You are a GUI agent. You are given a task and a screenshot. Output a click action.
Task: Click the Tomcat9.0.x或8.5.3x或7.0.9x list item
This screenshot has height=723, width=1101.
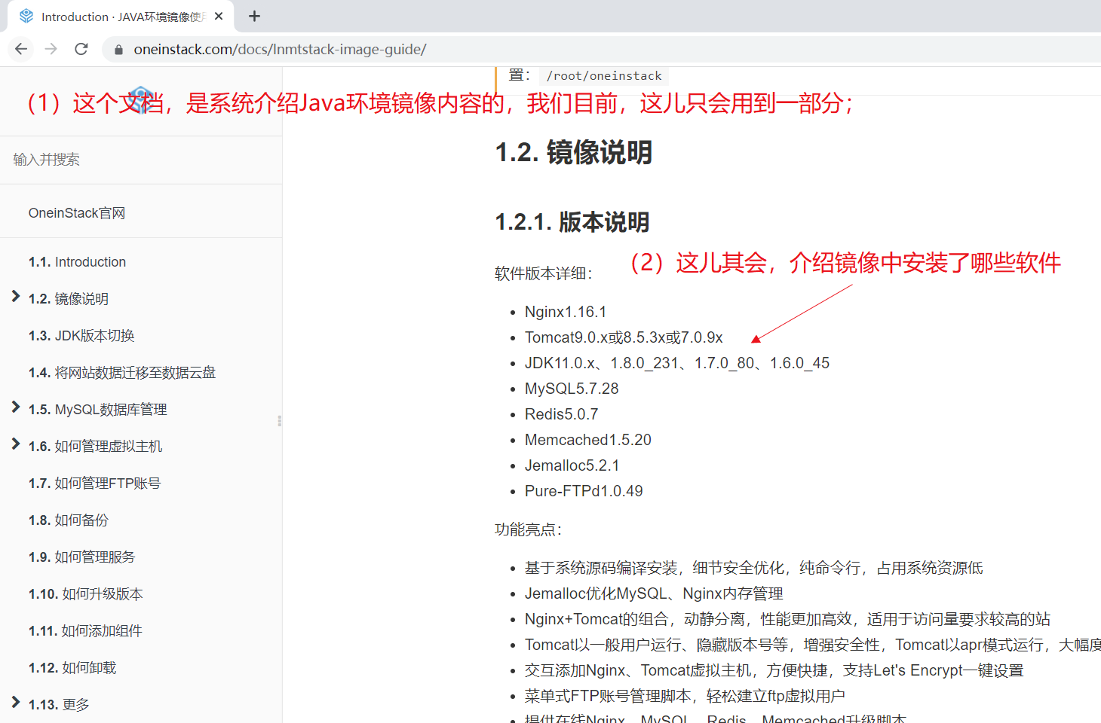pyautogui.click(x=624, y=337)
